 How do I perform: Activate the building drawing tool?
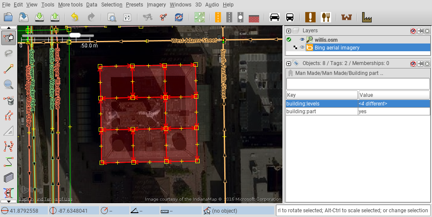9,177
